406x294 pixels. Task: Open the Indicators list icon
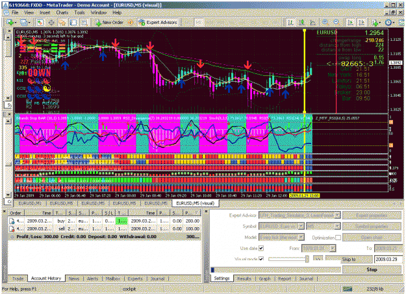pyautogui.click(x=374, y=23)
